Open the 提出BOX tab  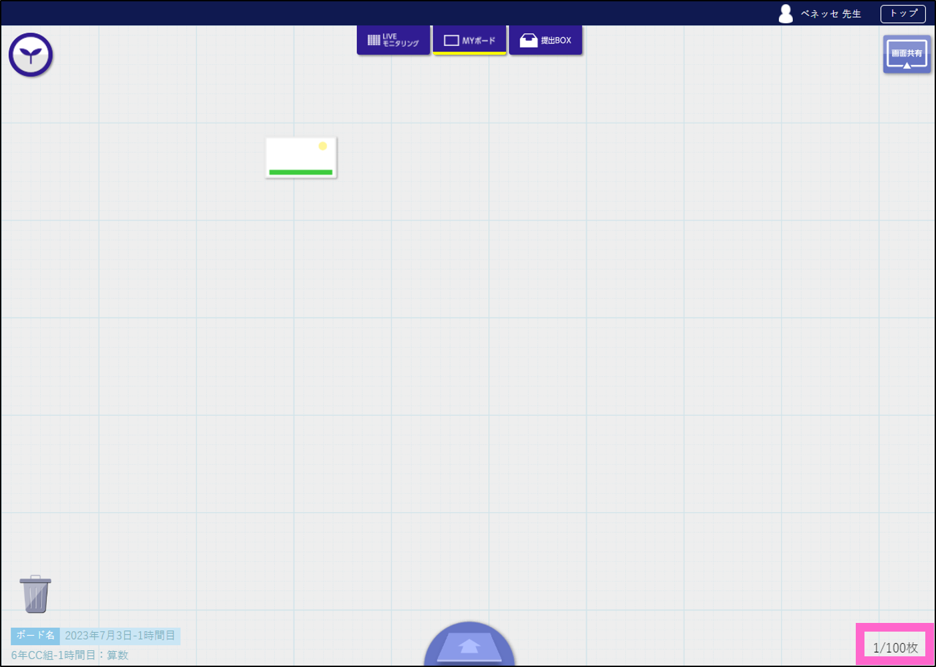[x=546, y=40]
